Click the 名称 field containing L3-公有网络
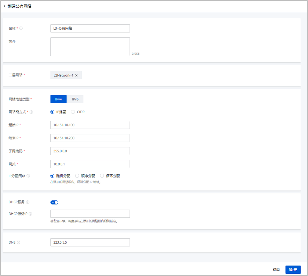 tap(90, 28)
